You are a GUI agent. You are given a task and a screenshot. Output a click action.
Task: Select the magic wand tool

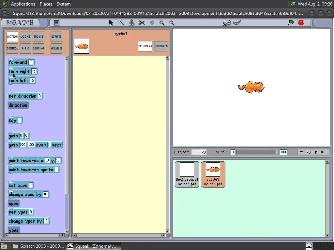(121, 23)
